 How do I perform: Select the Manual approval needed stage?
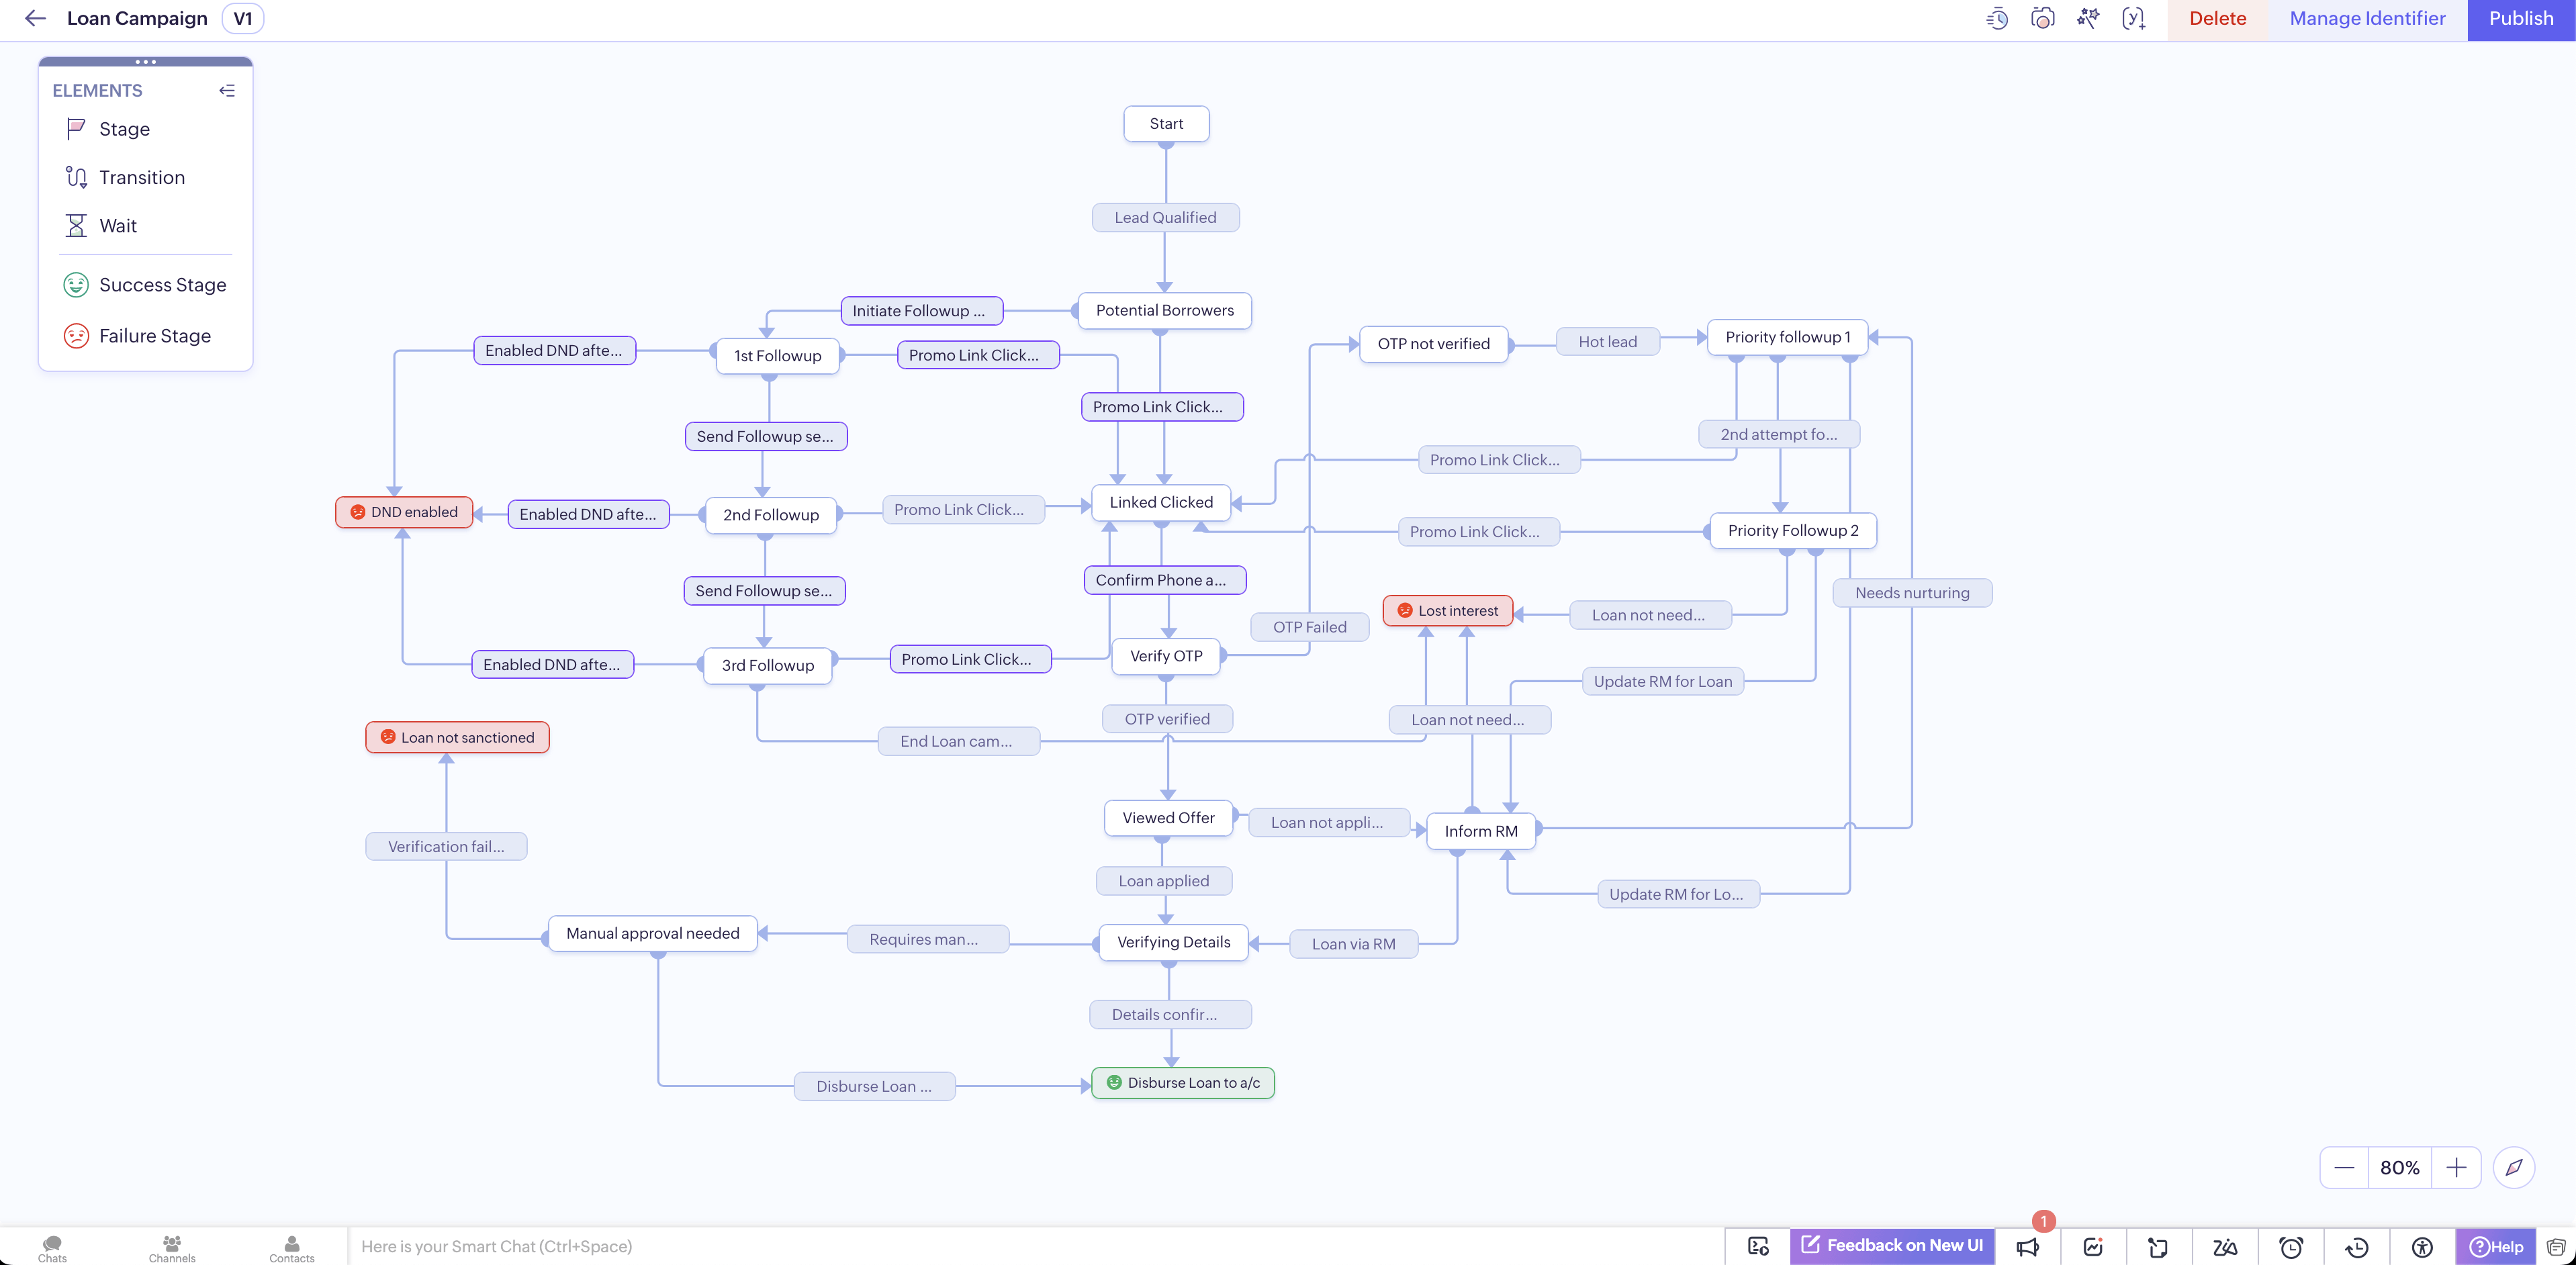coord(653,934)
